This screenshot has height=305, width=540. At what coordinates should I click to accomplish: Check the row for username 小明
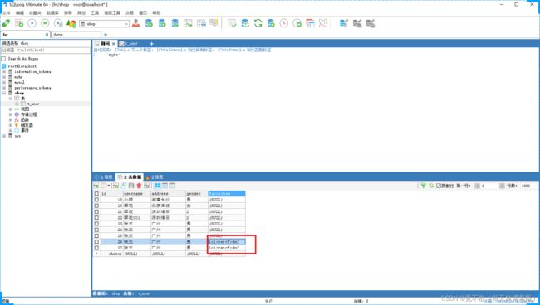tap(96, 200)
